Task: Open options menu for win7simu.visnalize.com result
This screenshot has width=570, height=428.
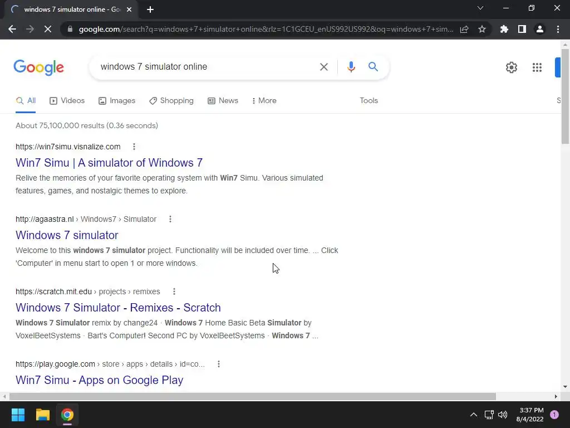Action: (x=134, y=147)
